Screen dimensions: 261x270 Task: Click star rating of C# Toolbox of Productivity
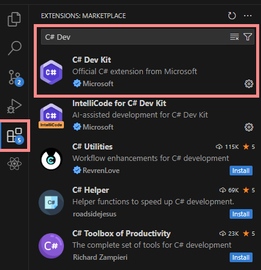pyautogui.click(x=249, y=234)
